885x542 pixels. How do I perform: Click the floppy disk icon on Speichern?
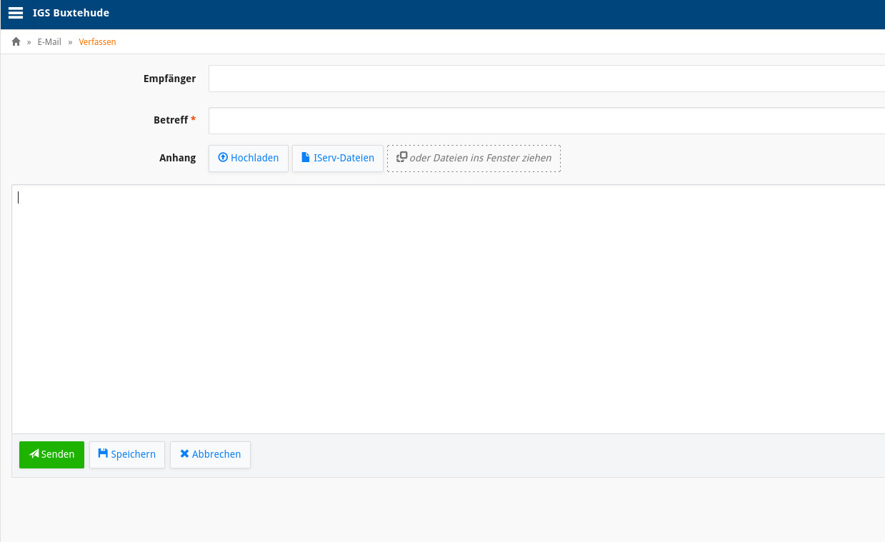tap(103, 454)
